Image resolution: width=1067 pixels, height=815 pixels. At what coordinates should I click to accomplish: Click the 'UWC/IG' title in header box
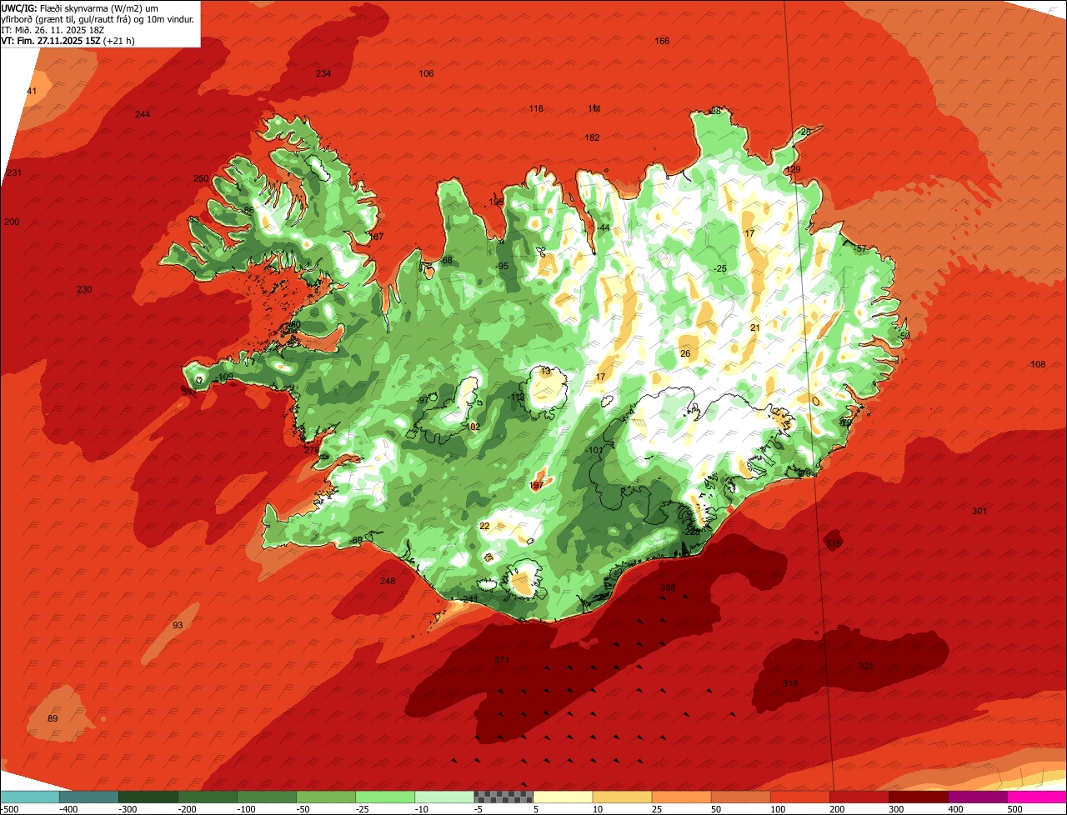click(19, 7)
